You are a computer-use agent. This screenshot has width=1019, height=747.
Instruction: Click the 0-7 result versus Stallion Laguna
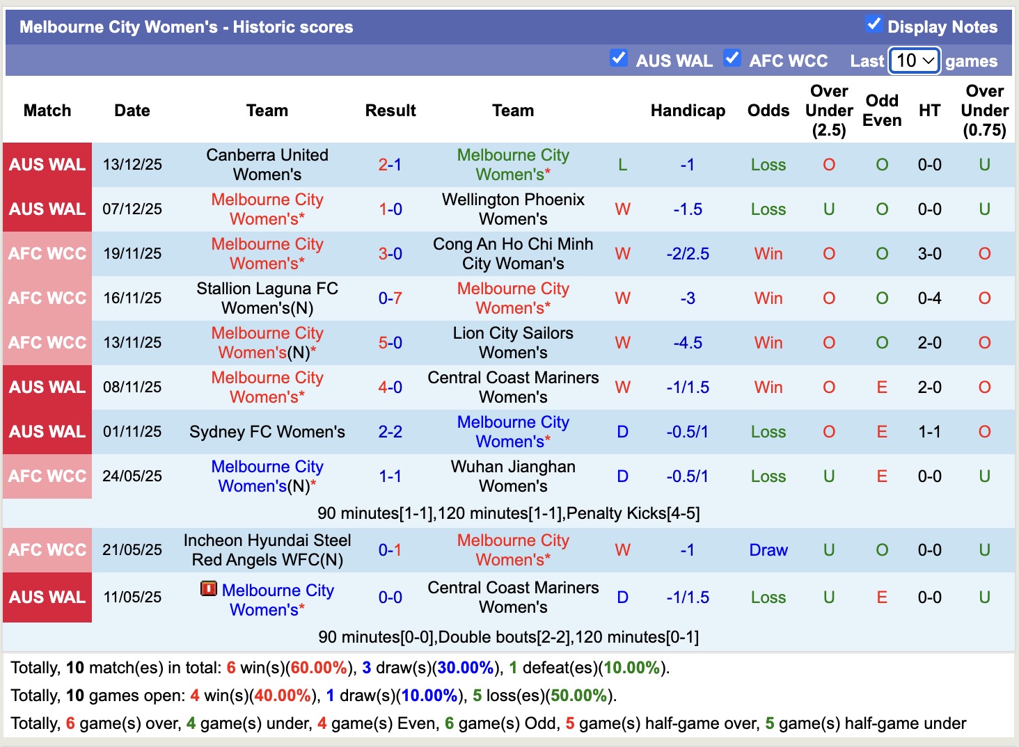(390, 298)
